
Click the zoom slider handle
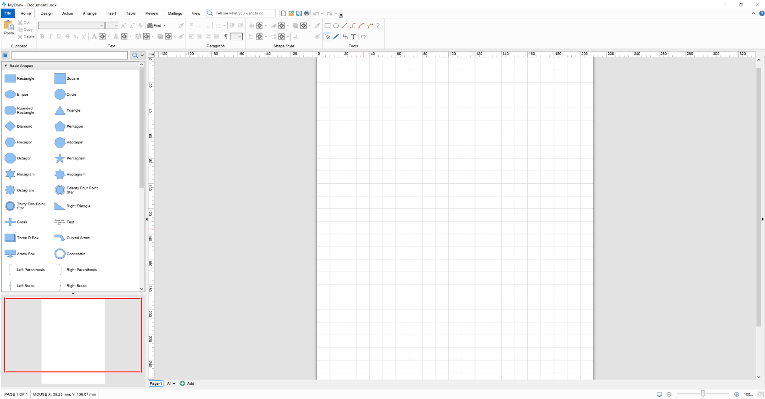click(x=703, y=394)
